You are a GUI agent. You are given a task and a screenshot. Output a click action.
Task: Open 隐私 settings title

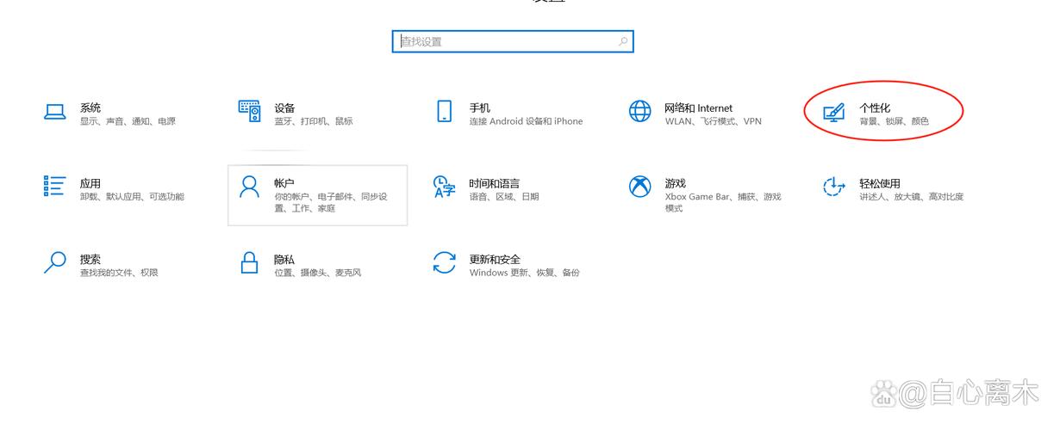284,259
